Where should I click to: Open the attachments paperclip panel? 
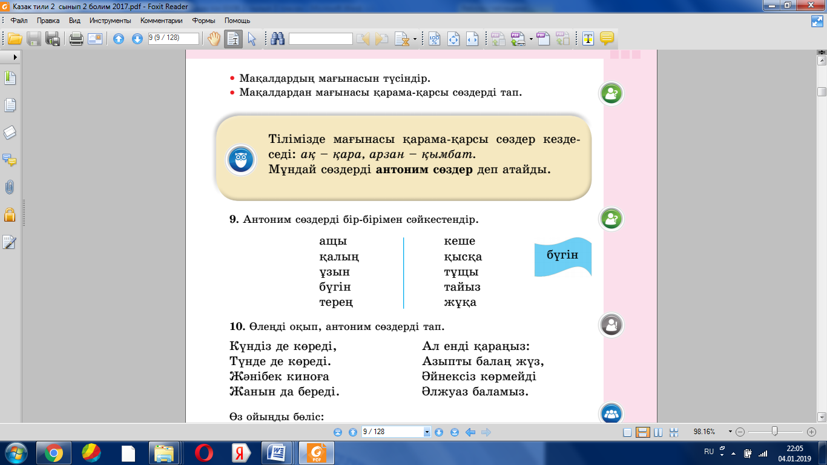pos(9,187)
